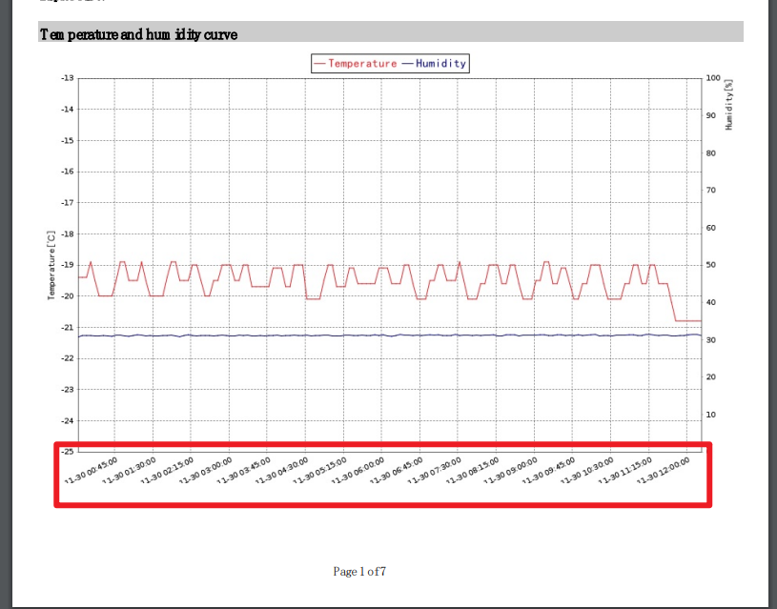Screen dimensions: 777x609
Task: Select the blue Humidity legend line swatch
Action: (407, 64)
